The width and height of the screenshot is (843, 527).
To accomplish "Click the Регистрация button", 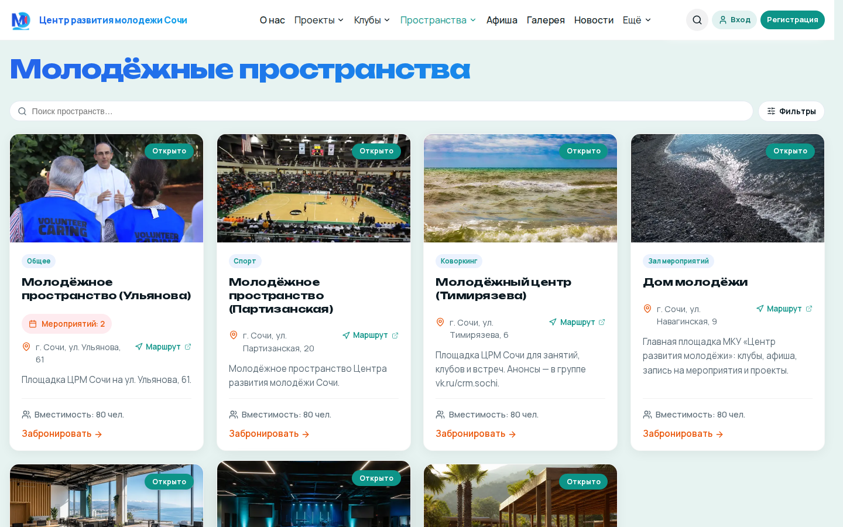I will [793, 20].
